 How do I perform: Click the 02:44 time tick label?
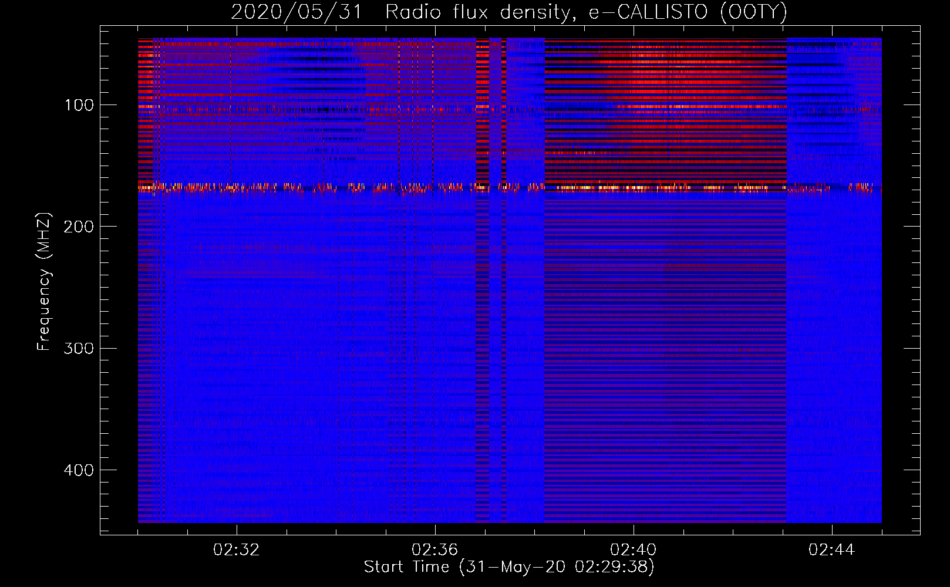pos(832,550)
